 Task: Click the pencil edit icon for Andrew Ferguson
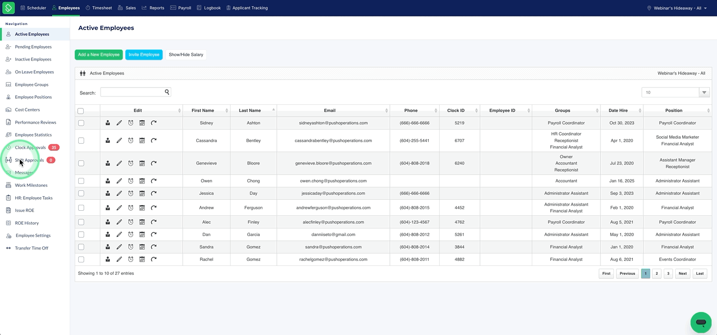click(119, 208)
